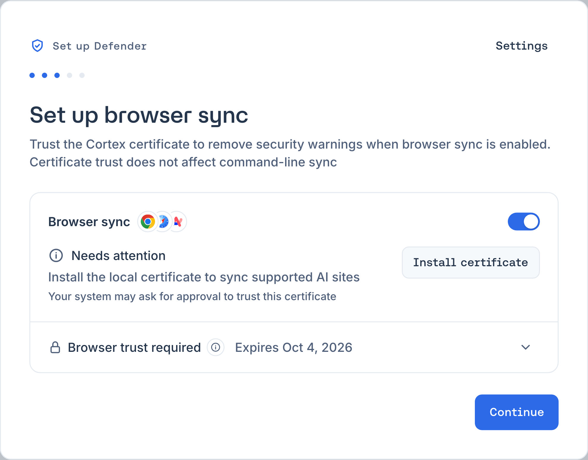Click the 'Set up browser sync' heading
Image resolution: width=588 pixels, height=460 pixels.
(x=139, y=115)
